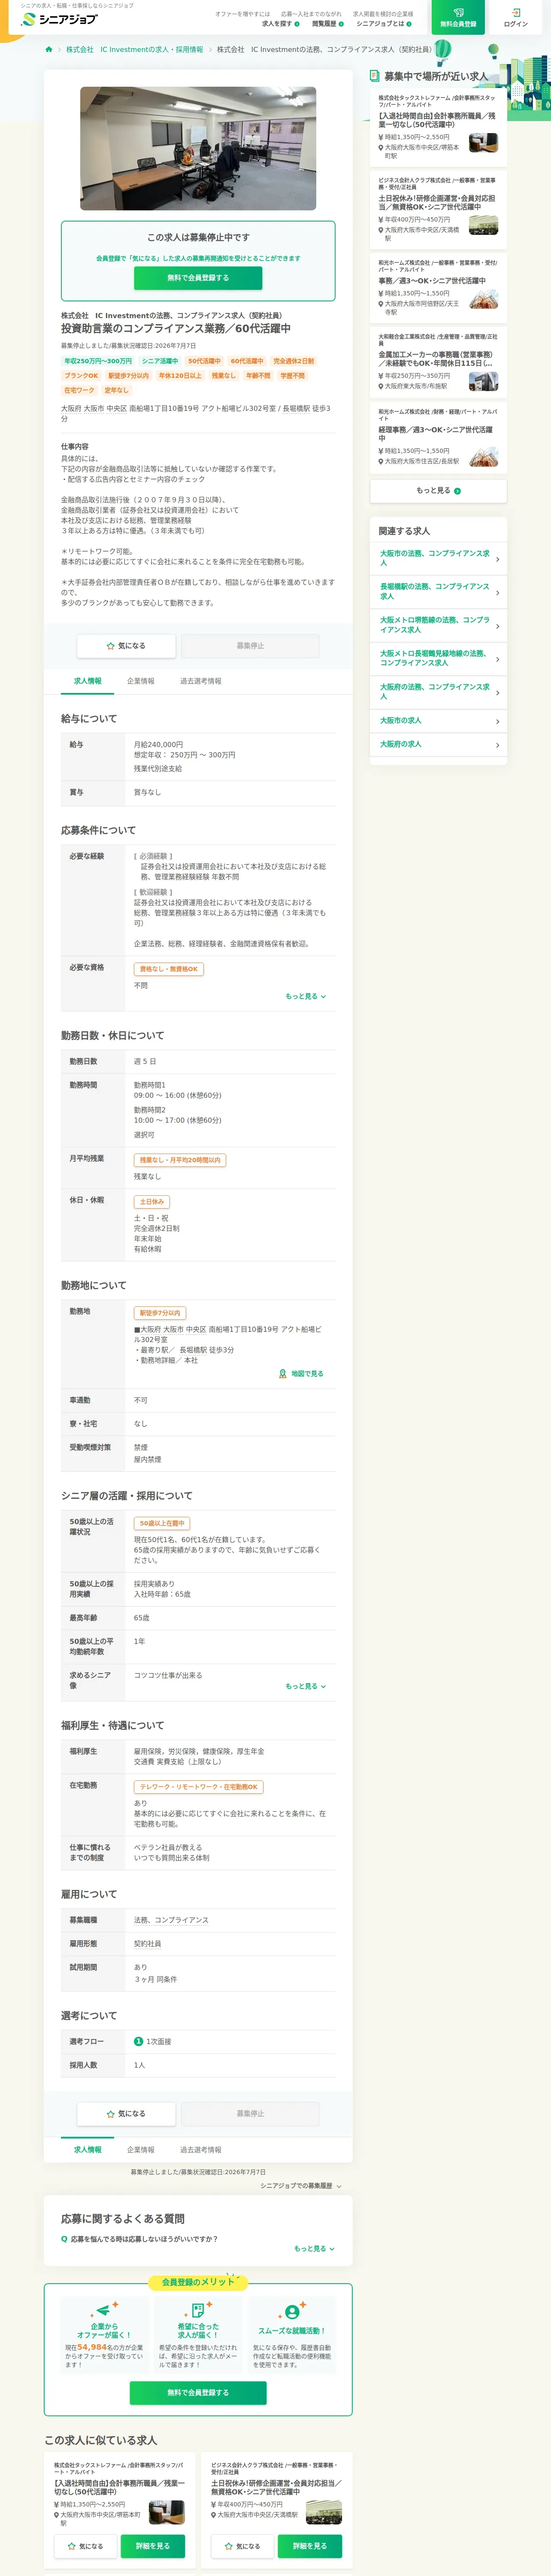Click the テレワーク・リモートワーク・在宅勤務OK badge

coord(199,1787)
